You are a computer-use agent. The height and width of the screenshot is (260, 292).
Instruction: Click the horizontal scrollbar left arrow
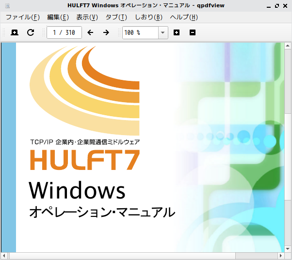4,256
